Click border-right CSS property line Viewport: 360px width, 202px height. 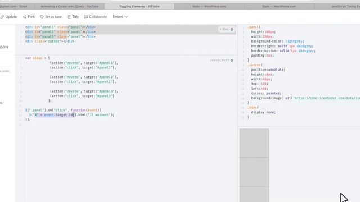282,46
